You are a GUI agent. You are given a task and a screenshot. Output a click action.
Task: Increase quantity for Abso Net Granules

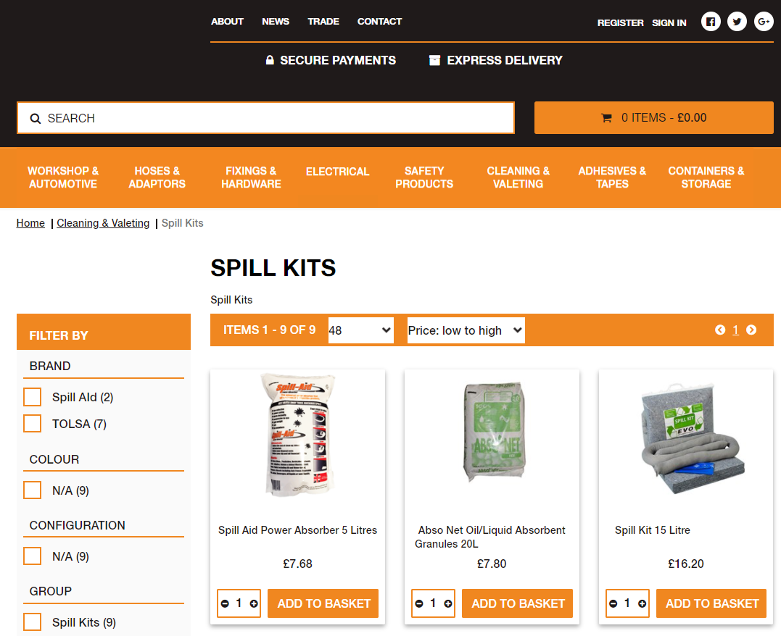click(448, 603)
